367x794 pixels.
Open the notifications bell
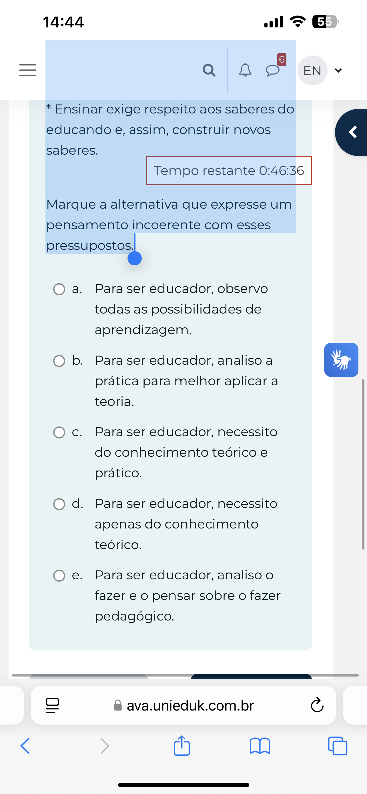245,70
